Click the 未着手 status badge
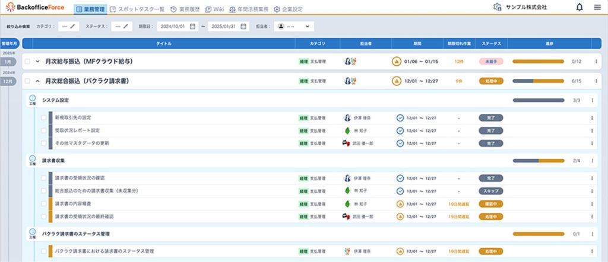Viewport: 608px width, 262px height. (x=491, y=61)
